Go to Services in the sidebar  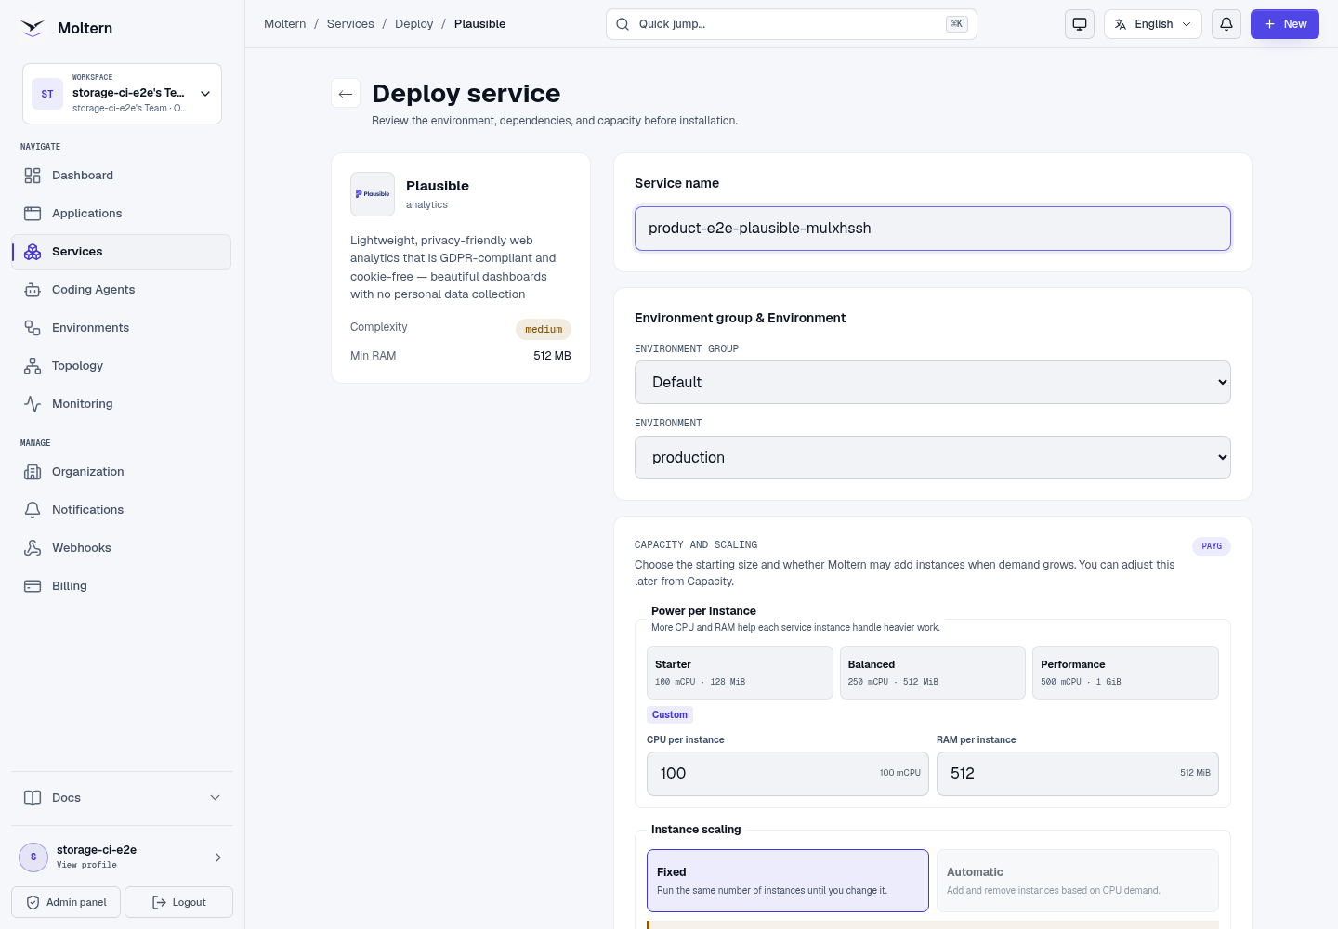click(x=122, y=253)
